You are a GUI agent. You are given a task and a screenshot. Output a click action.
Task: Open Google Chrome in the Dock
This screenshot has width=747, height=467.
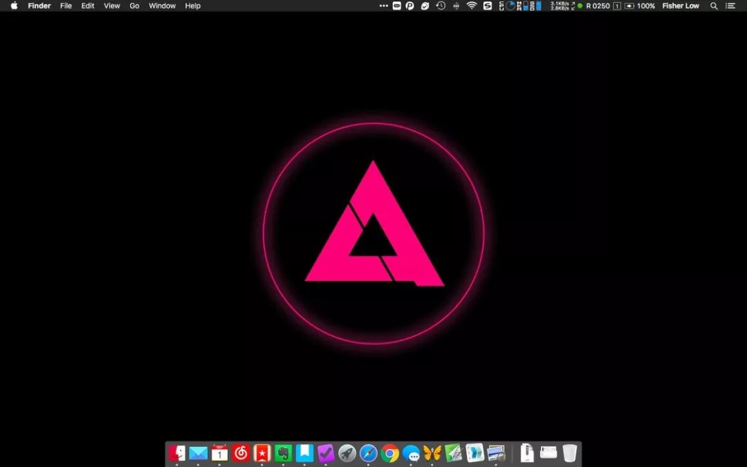[x=389, y=453]
